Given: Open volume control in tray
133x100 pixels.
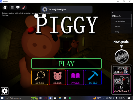Looking at the screenshot, I should point(107,98).
